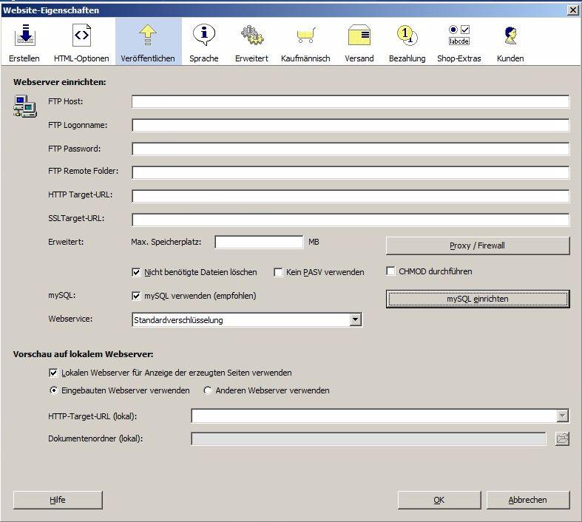Toggle 'Nicht benötigte Dateien löschen' checkbox
This screenshot has width=582, height=522.
pyautogui.click(x=136, y=272)
